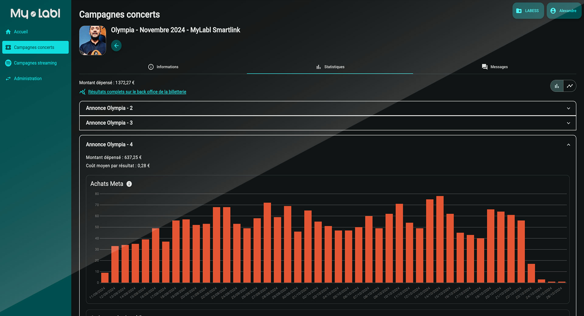Click the billetterie results chart icon

coord(82,92)
